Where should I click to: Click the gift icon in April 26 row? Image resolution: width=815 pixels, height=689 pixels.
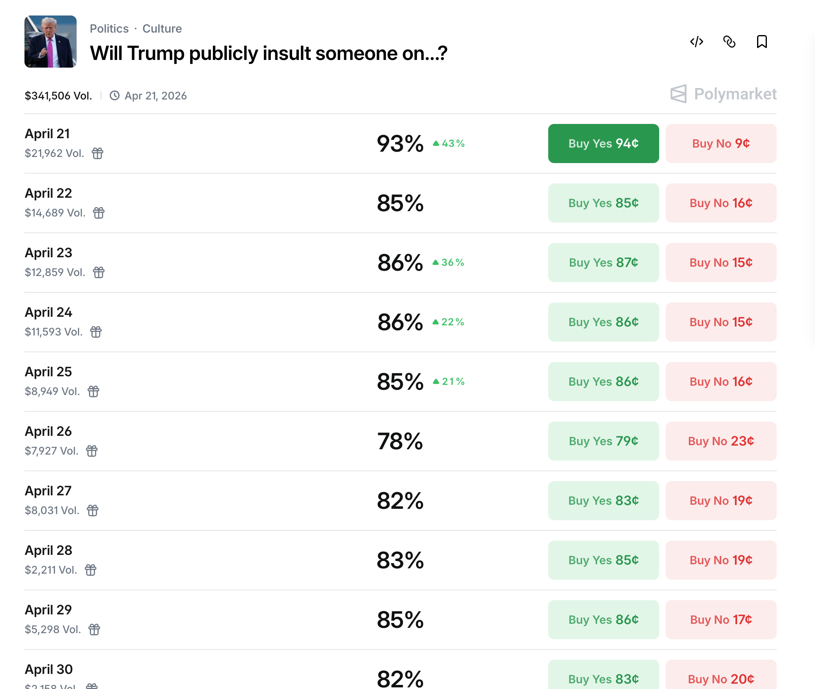point(92,451)
